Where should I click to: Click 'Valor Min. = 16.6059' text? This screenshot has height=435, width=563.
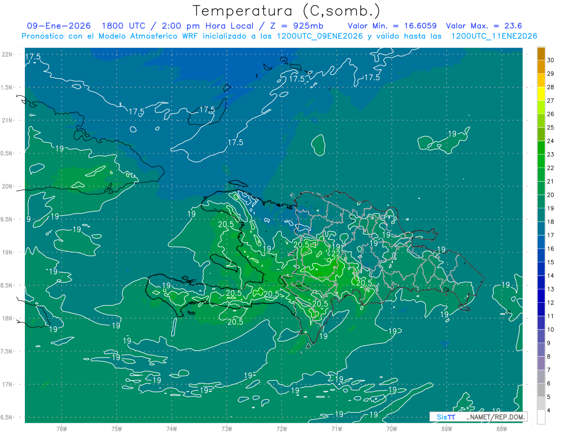tap(392, 26)
